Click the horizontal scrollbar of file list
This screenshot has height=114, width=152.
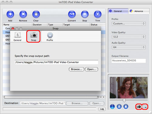[51, 97]
